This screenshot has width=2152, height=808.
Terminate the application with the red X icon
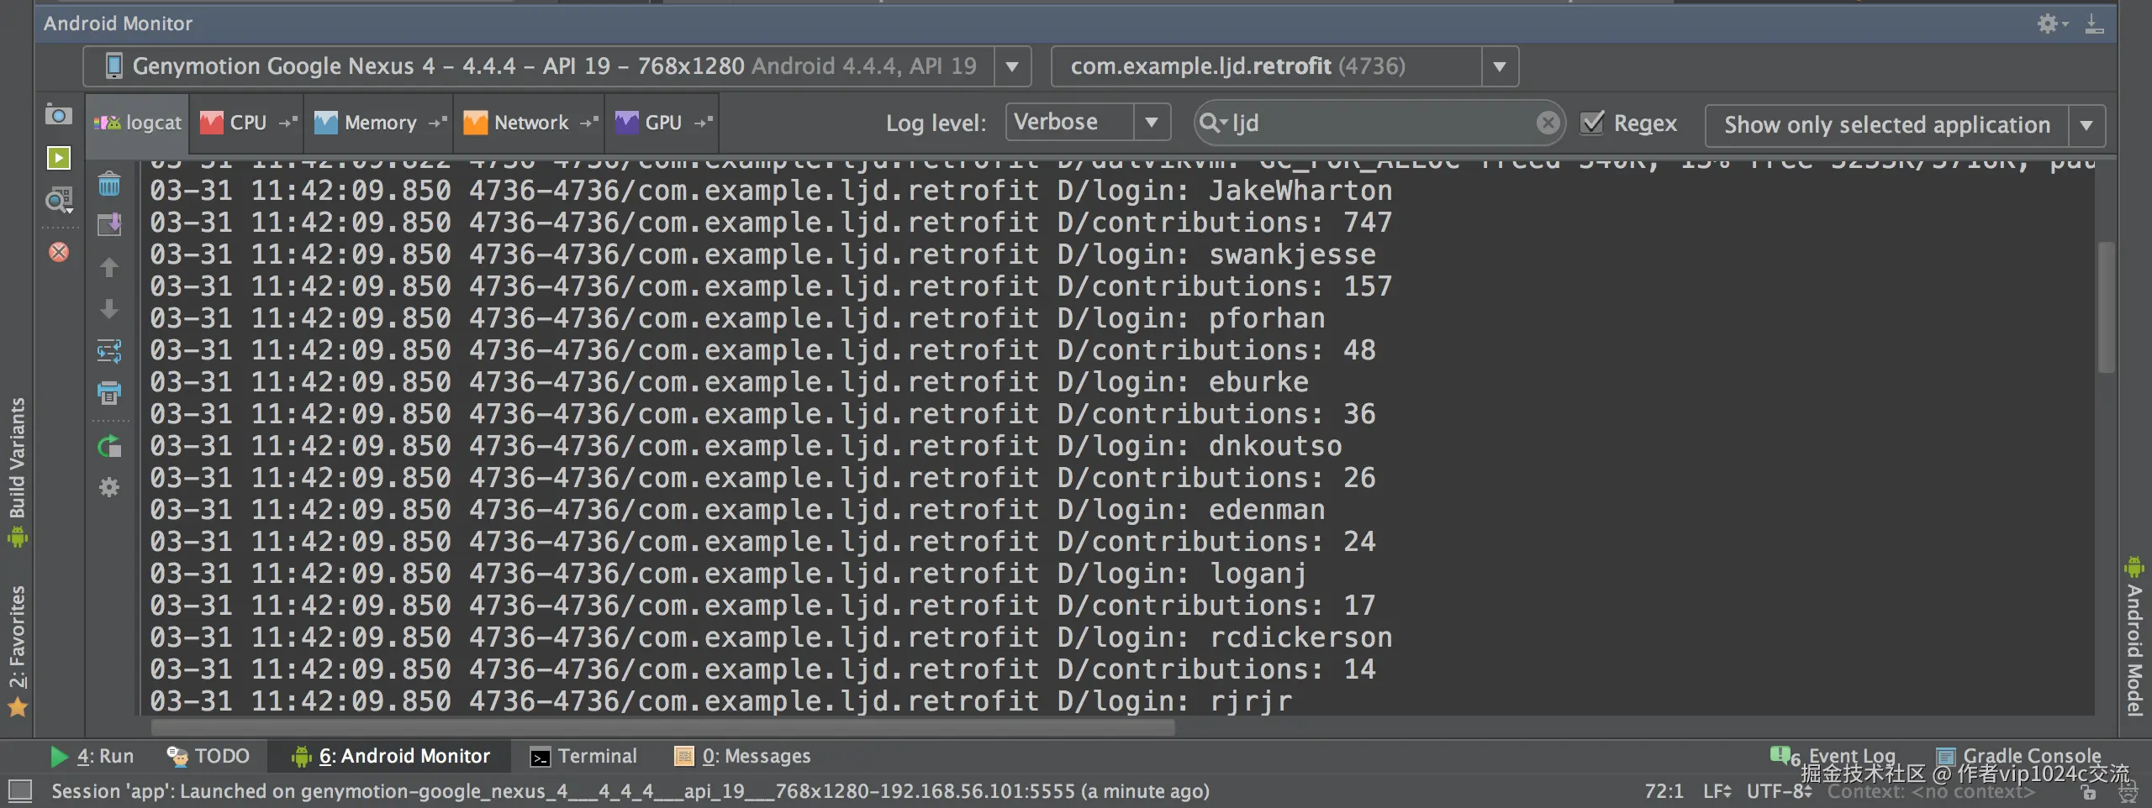tap(59, 252)
